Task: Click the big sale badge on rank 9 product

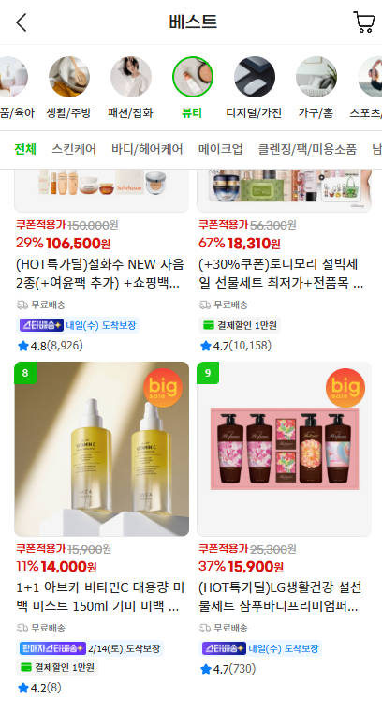Action: tap(345, 388)
